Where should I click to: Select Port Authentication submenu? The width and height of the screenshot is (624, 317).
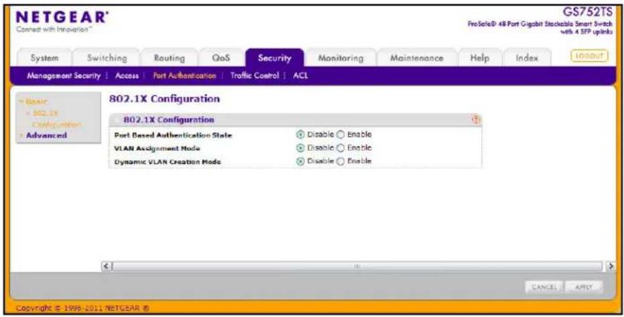tap(184, 76)
